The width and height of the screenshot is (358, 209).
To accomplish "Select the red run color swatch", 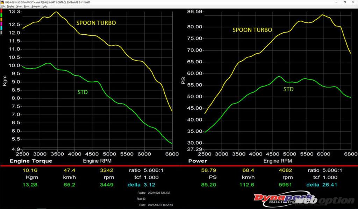I will (x=1, y=11).
